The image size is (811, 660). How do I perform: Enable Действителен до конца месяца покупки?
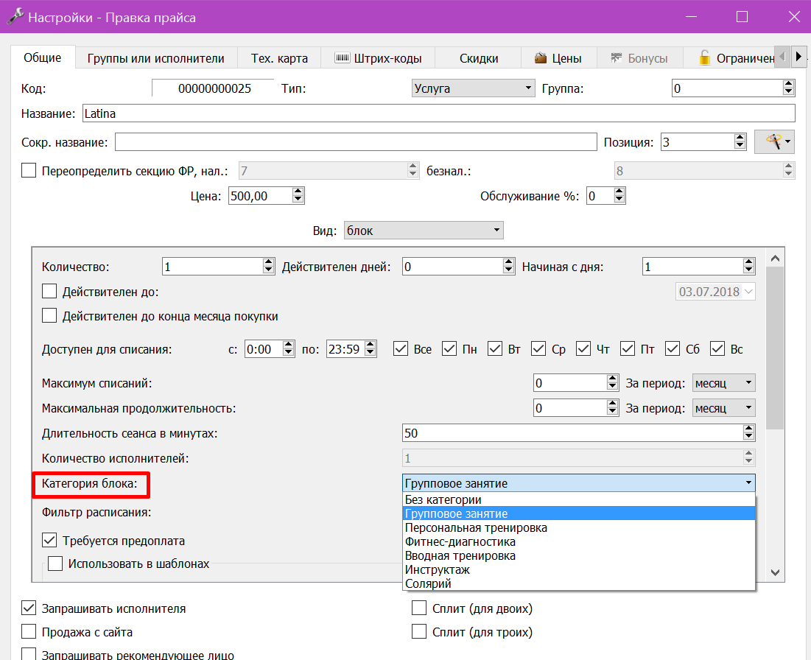[49, 315]
